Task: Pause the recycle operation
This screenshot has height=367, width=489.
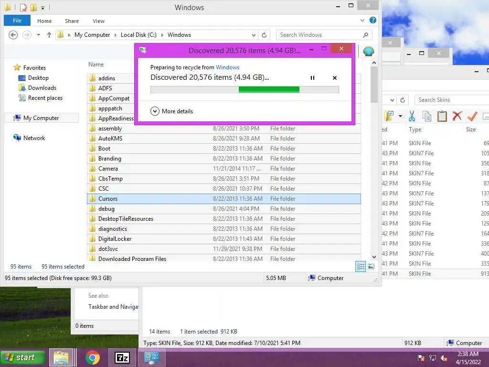Action: point(312,78)
